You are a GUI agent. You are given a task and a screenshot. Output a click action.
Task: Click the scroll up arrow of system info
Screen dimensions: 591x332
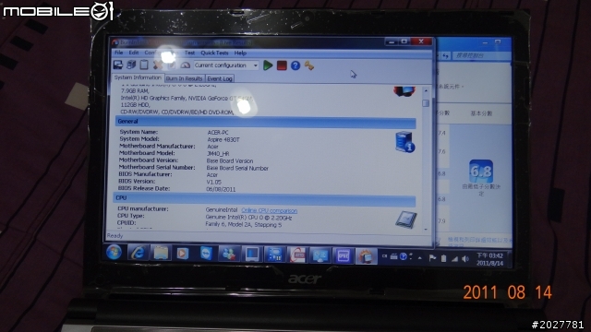point(426,90)
